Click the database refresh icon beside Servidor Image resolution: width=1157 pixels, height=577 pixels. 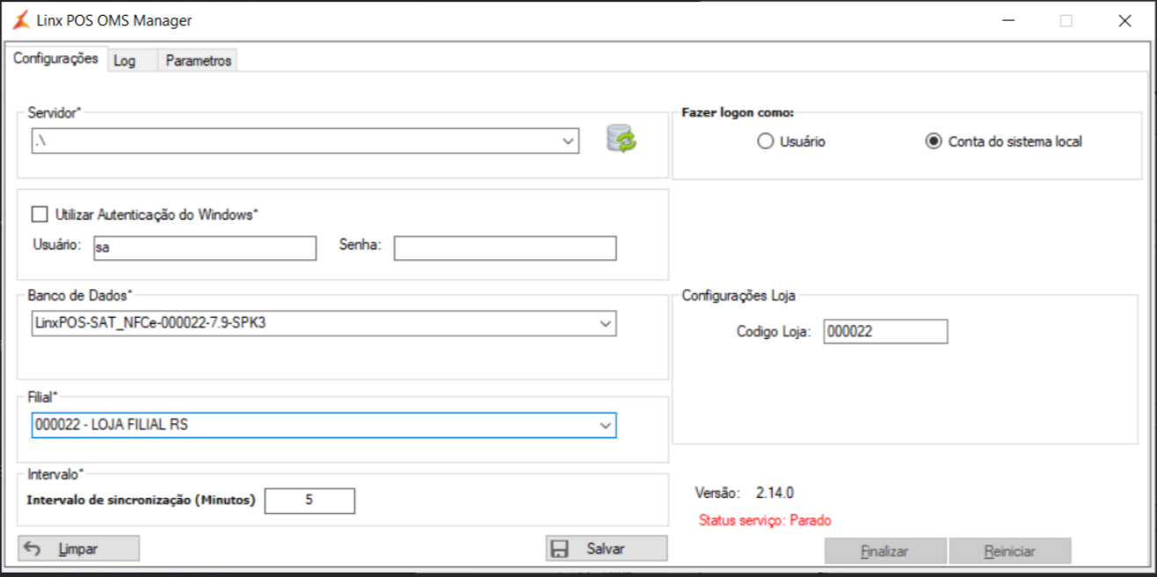point(622,139)
